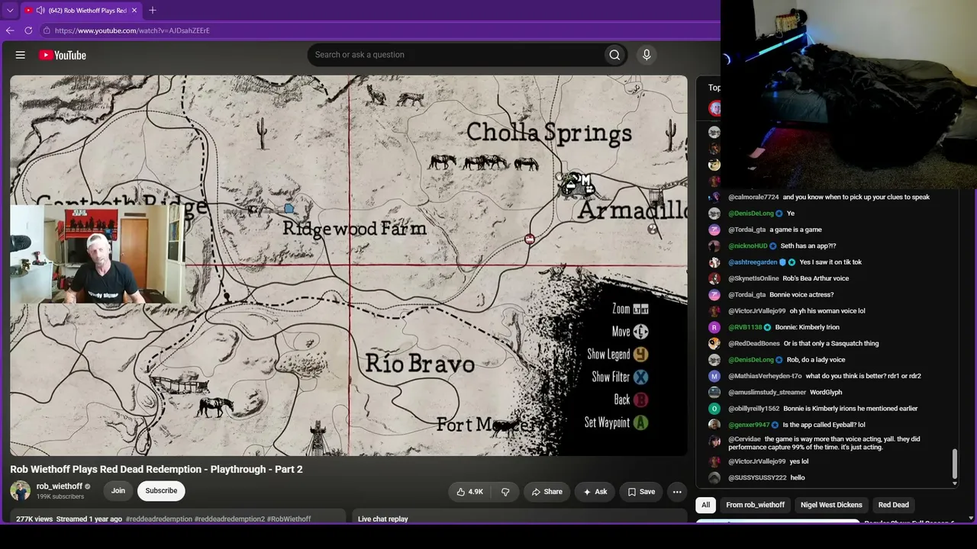Like the video with 4.9K likes

click(469, 492)
